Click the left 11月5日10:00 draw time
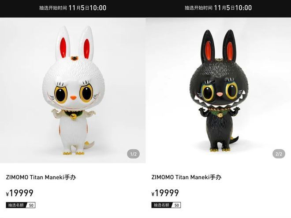Viewport: 291px width, 218px height. point(87,8)
